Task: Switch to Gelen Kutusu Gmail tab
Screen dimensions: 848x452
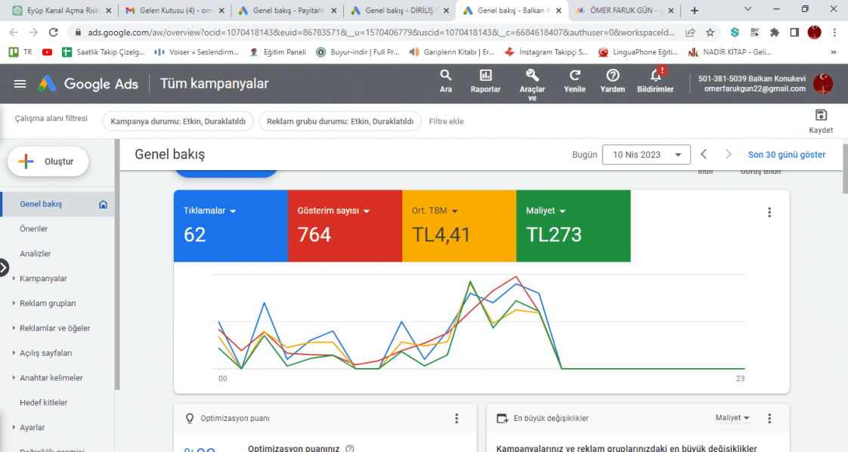Action: point(175,11)
